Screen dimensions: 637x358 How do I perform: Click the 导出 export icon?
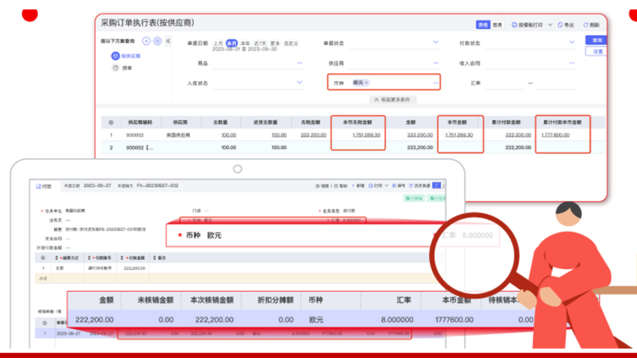560,25
